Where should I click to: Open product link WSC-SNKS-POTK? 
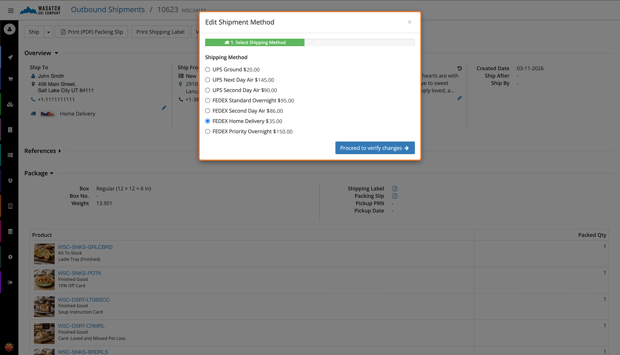(80, 273)
